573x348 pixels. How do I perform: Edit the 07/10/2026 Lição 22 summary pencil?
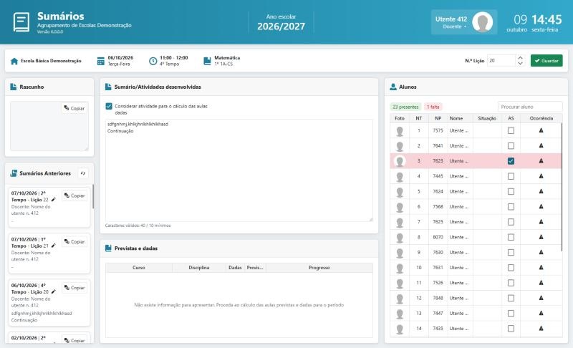tap(53, 200)
